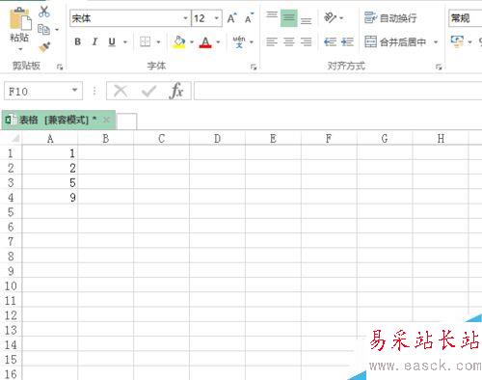The height and width of the screenshot is (380, 482).
Task: Open the 常规 number format dropdown
Action: [x=465, y=18]
